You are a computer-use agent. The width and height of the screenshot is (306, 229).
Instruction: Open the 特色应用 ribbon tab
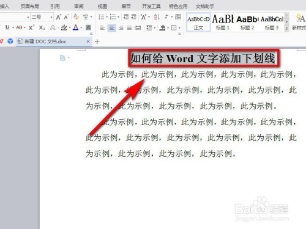(178, 6)
